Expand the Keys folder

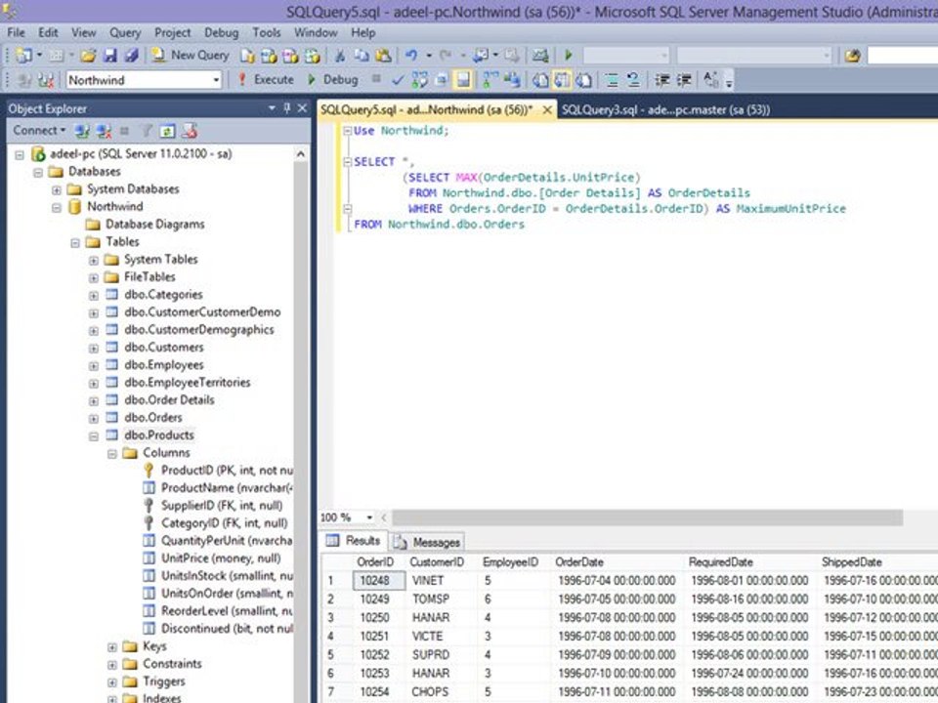[x=111, y=647]
